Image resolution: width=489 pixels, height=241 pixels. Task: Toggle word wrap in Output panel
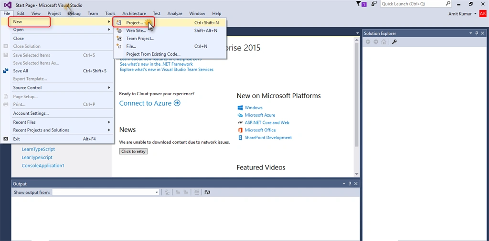point(207,192)
